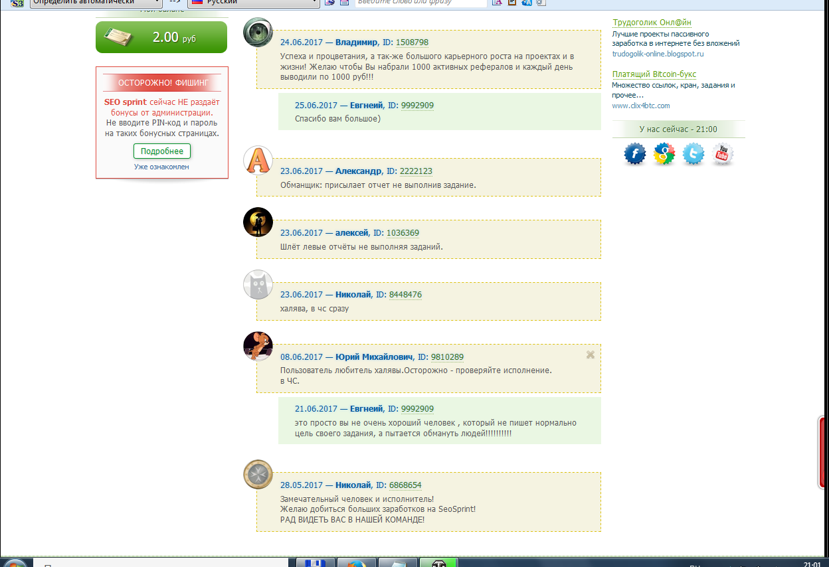
Task: Click the name Александр
Action: tap(359, 171)
